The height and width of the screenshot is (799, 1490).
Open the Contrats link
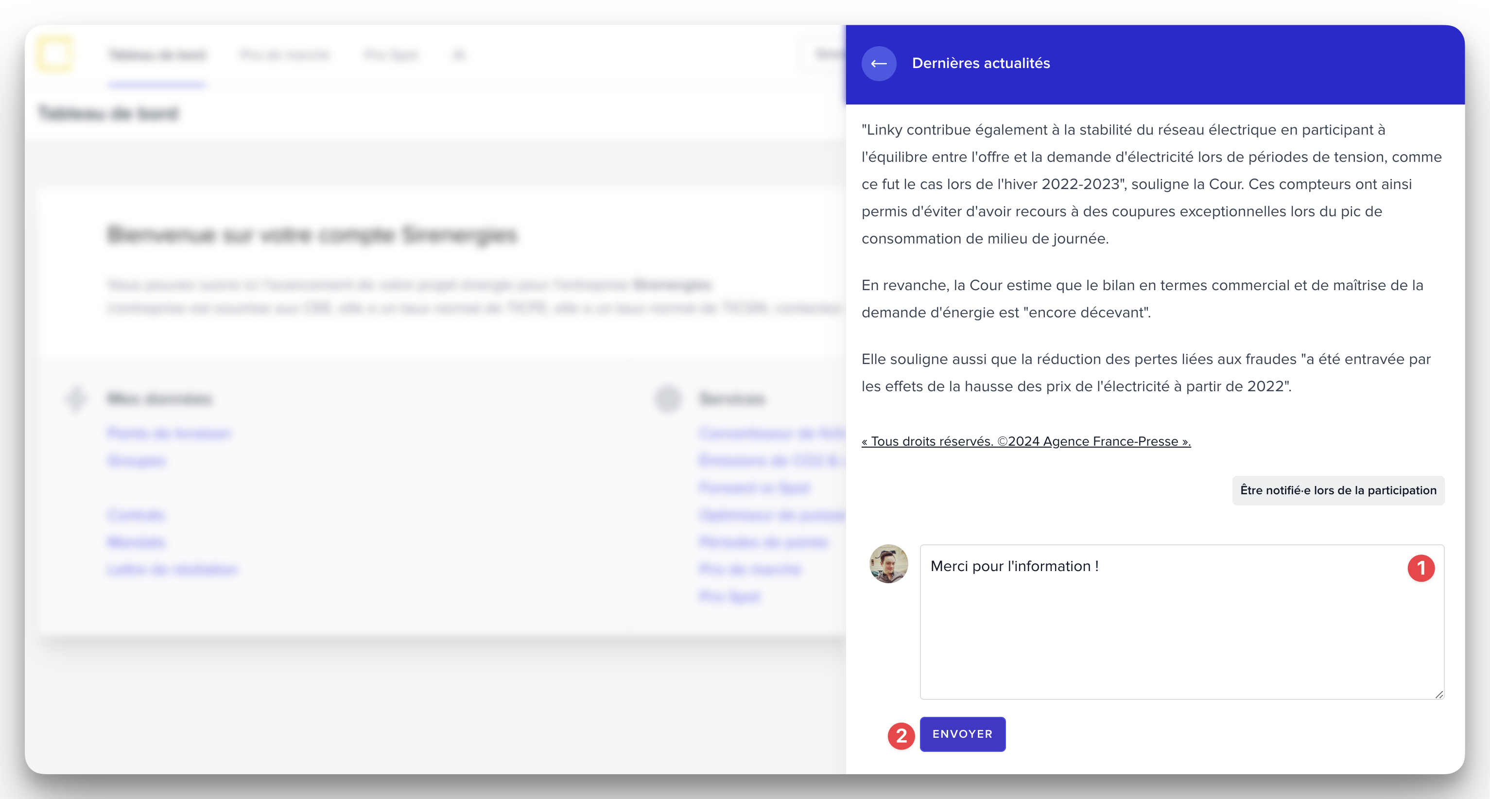(137, 515)
